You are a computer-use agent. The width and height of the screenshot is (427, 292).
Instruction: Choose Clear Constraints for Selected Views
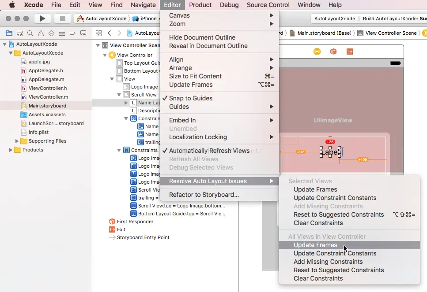[349, 223]
